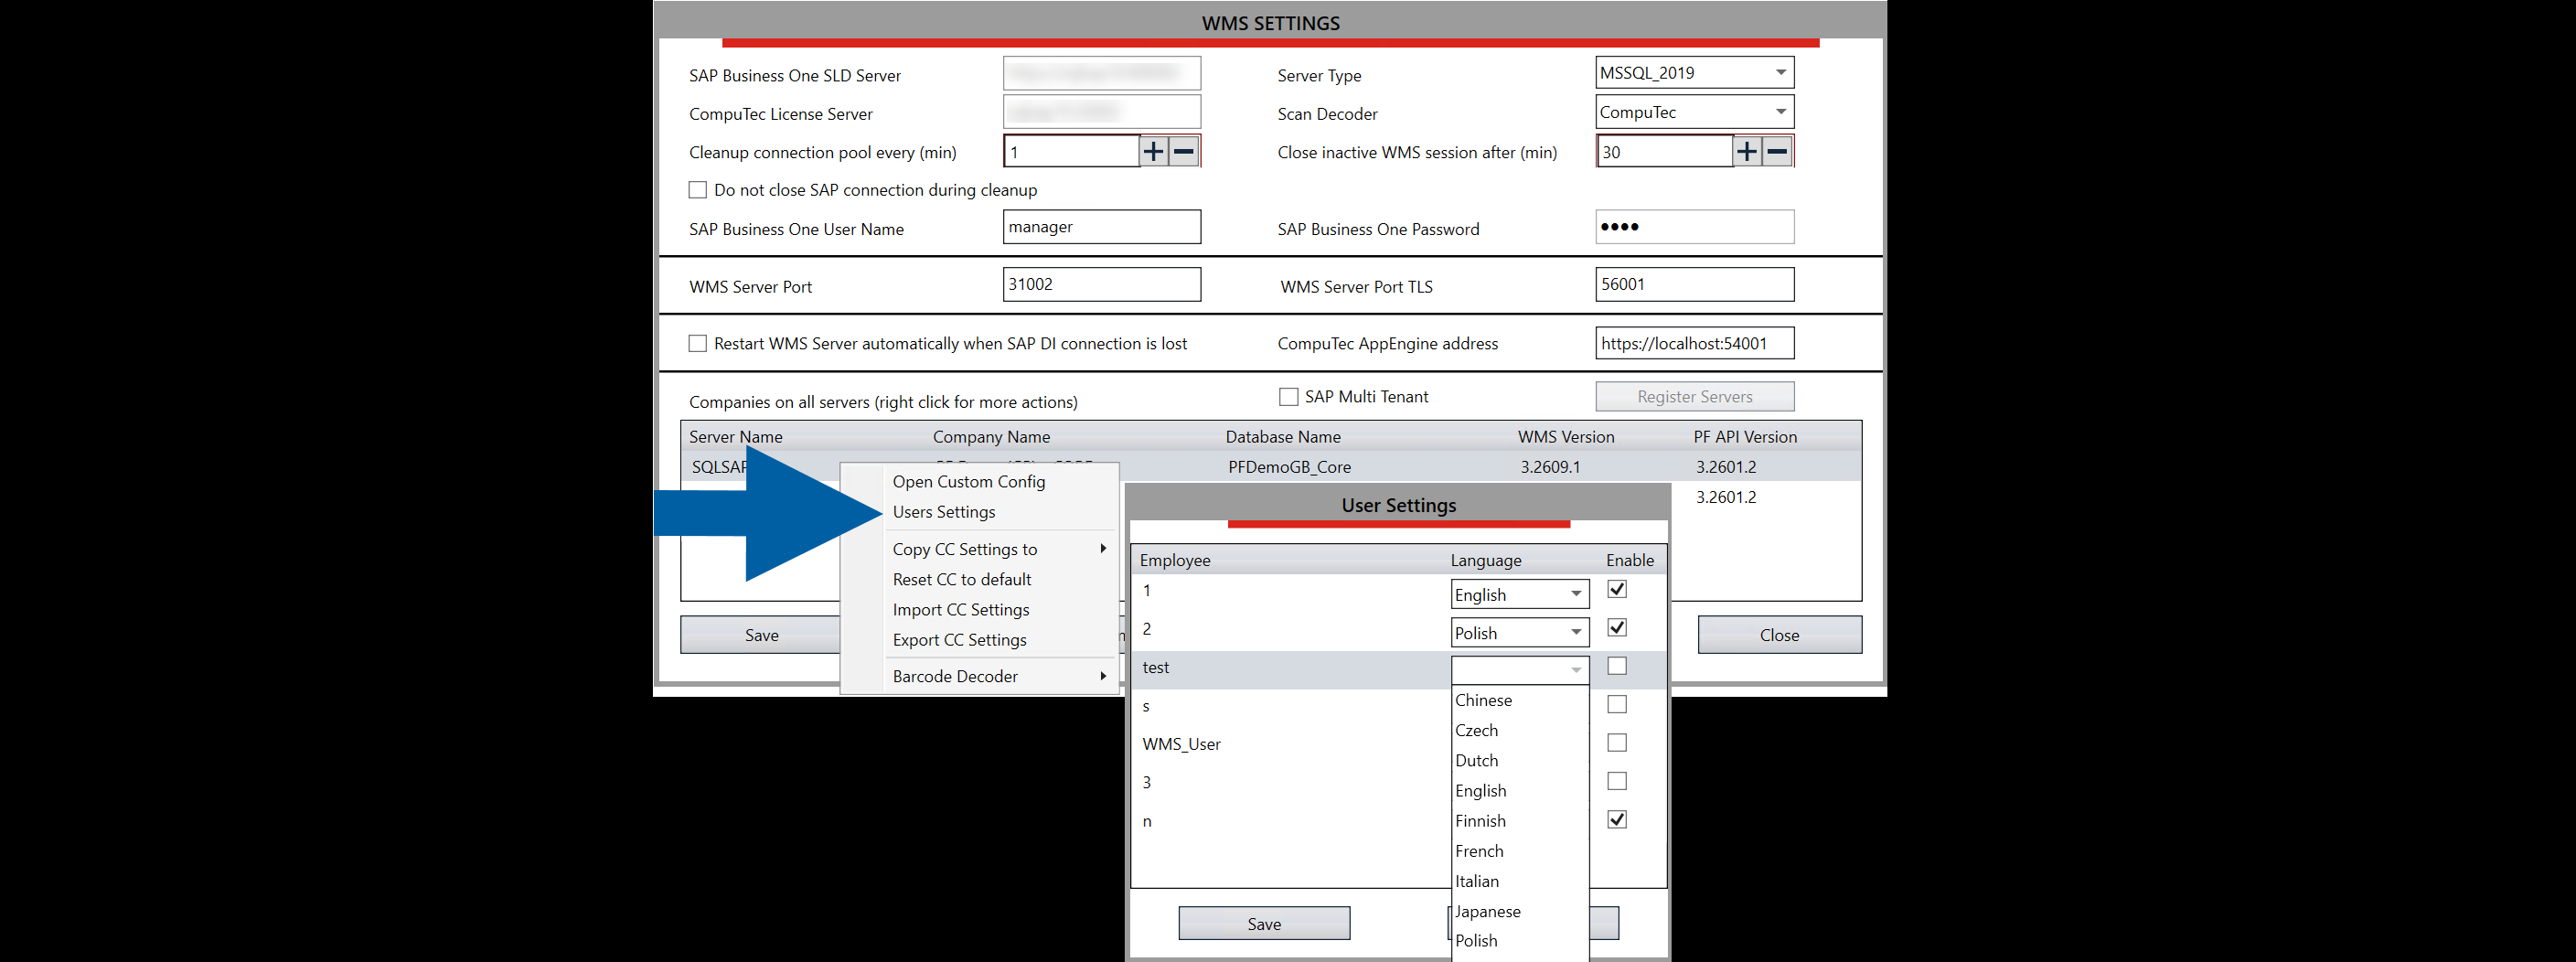Enable employee 3 checkbox
The width and height of the screenshot is (2576, 962).
(x=1617, y=781)
